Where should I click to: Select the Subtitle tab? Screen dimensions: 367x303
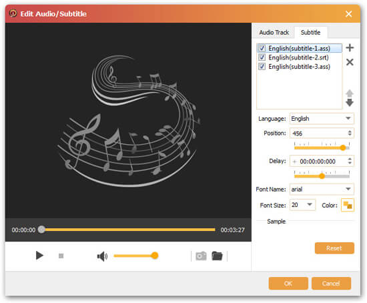pos(310,32)
